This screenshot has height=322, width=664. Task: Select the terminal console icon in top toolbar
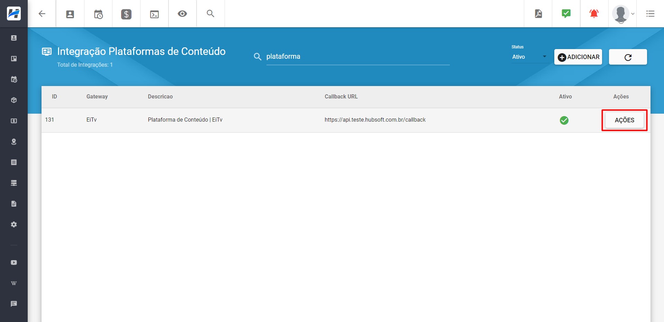pyautogui.click(x=154, y=14)
